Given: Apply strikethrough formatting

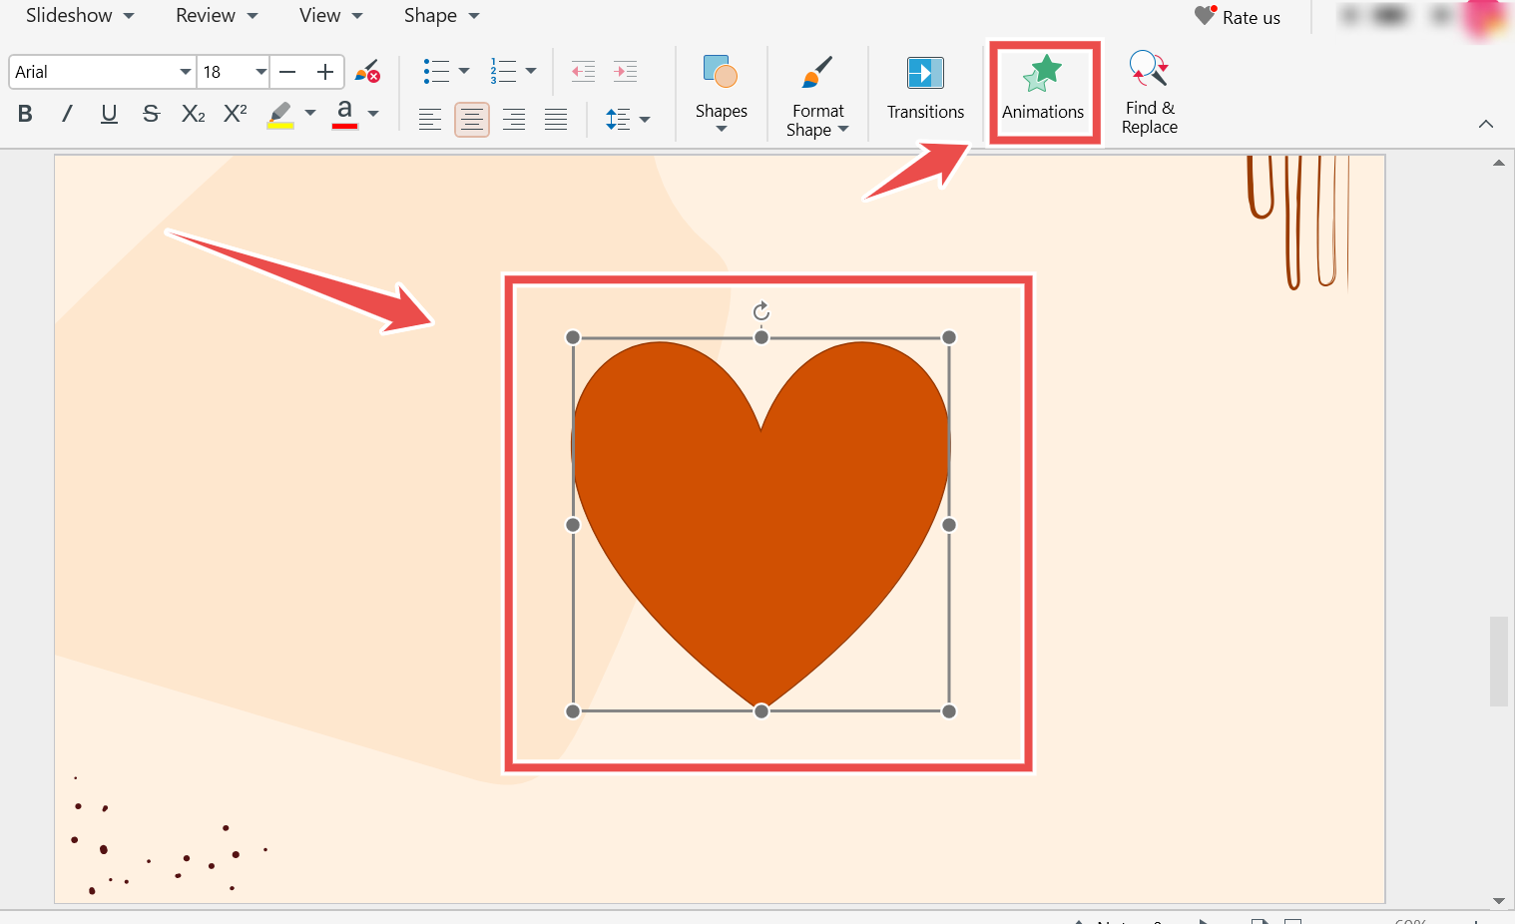Looking at the screenshot, I should point(151,114).
